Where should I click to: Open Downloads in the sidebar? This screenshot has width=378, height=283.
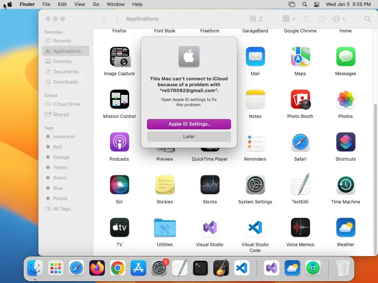pos(66,82)
